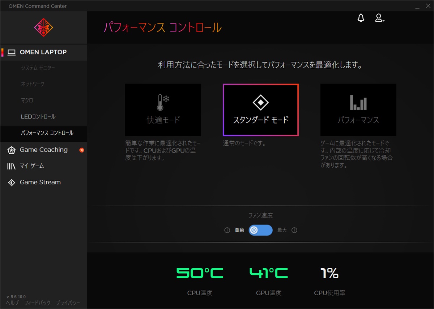This screenshot has height=309, width=434.
Task: Open the user account menu
Action: (379, 18)
